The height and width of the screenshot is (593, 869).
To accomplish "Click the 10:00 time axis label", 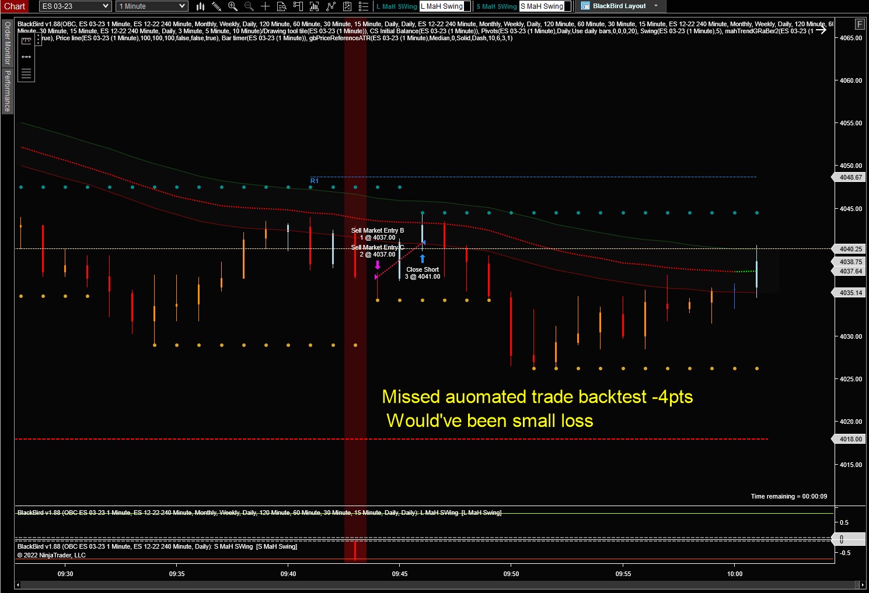I will (x=735, y=574).
